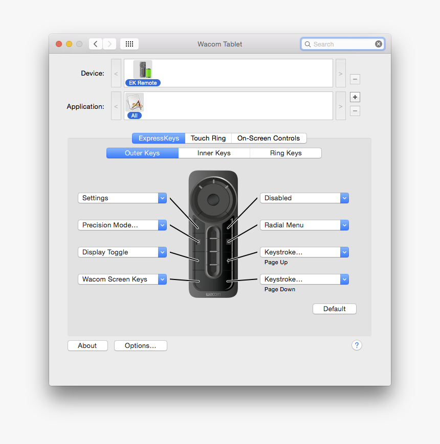Viewport: 440px width, 444px height.
Task: Open the Options... dialog
Action: [141, 345]
